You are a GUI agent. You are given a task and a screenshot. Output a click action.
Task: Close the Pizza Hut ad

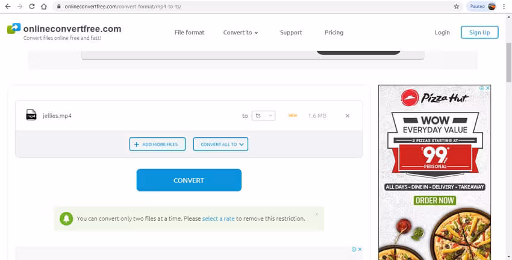coord(487,88)
